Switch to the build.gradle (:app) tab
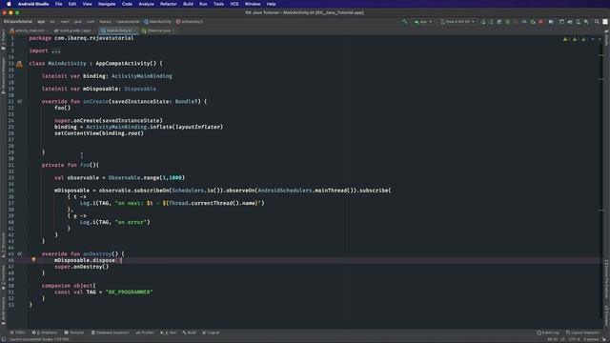Viewport: 610px width, 343px height. (x=73, y=30)
